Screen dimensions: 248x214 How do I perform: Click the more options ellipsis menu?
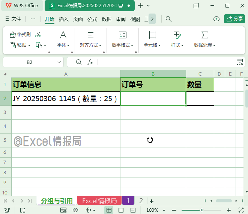click(33, 19)
